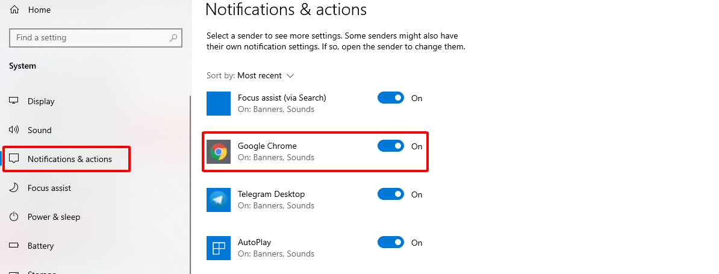Click the Home icon in sidebar
719x274 pixels.
click(14, 10)
